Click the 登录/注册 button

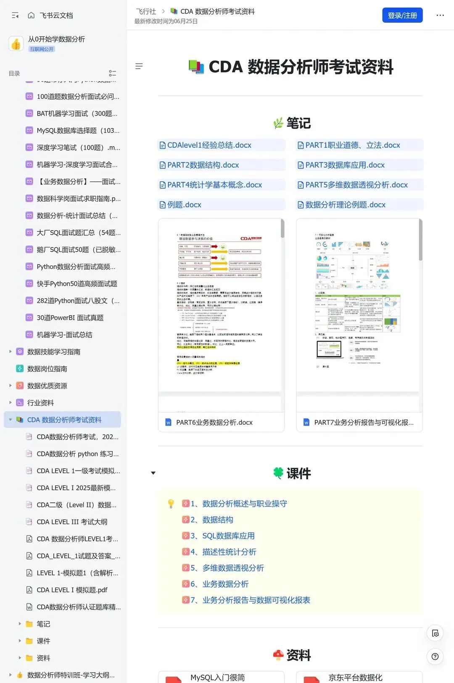pyautogui.click(x=402, y=15)
